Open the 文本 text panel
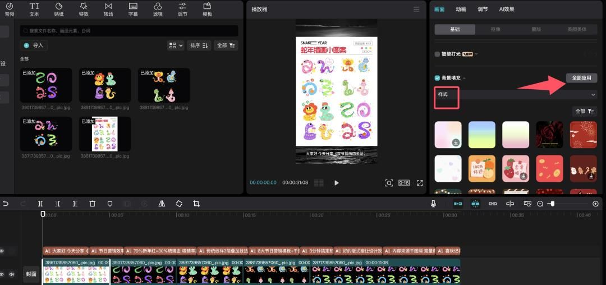Viewport: 606px width, 285px height. tap(34, 10)
